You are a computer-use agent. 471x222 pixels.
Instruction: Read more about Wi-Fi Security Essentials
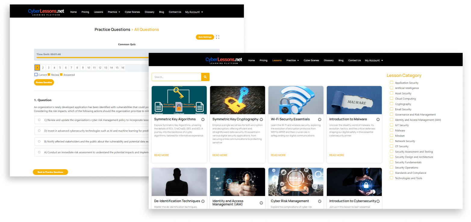click(x=278, y=155)
